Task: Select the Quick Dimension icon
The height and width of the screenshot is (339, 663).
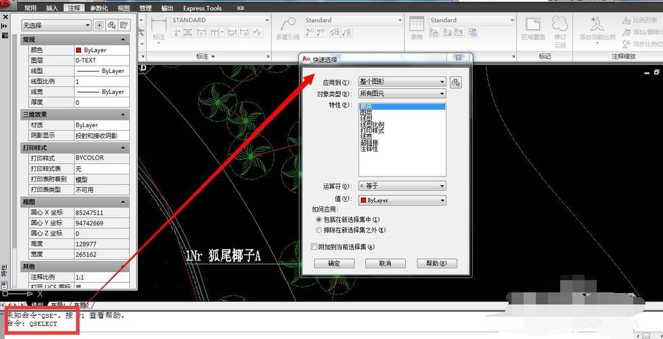Action: point(202,32)
